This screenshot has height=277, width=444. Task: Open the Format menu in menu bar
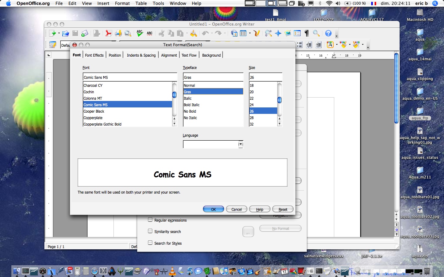coord(122,3)
